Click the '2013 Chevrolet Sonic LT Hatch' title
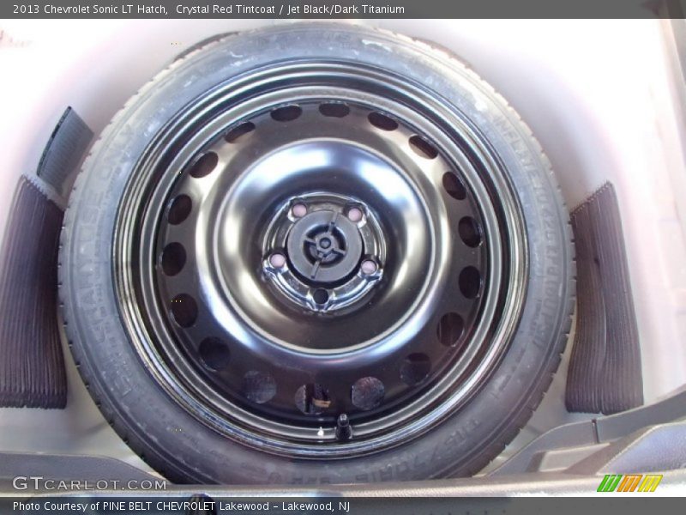The width and height of the screenshot is (686, 515). tap(90, 9)
